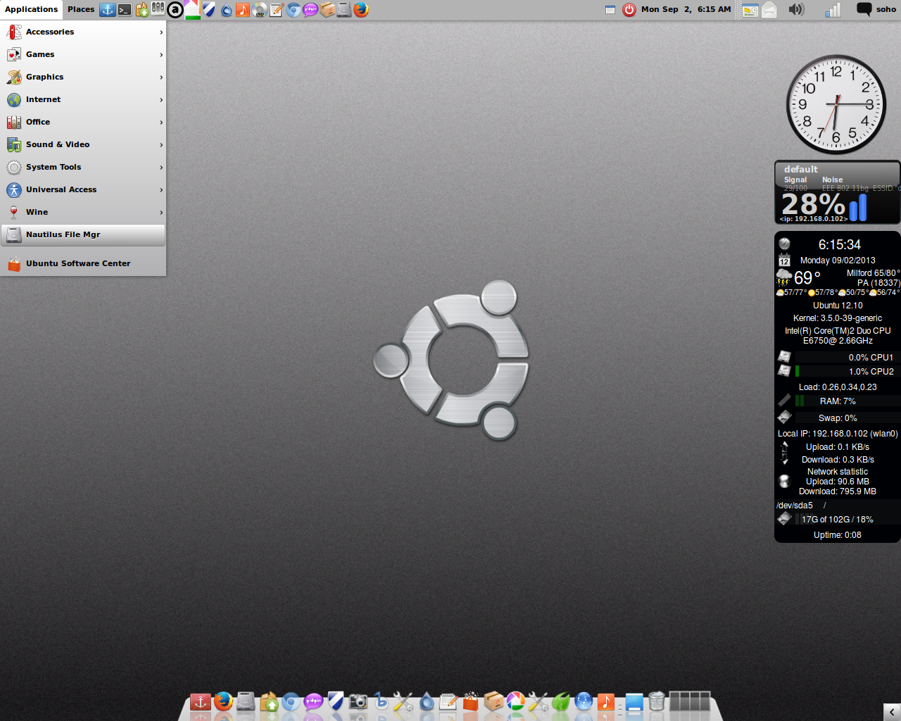Close the Applications menu via its panel button
This screenshot has height=721, width=901.
[x=31, y=10]
